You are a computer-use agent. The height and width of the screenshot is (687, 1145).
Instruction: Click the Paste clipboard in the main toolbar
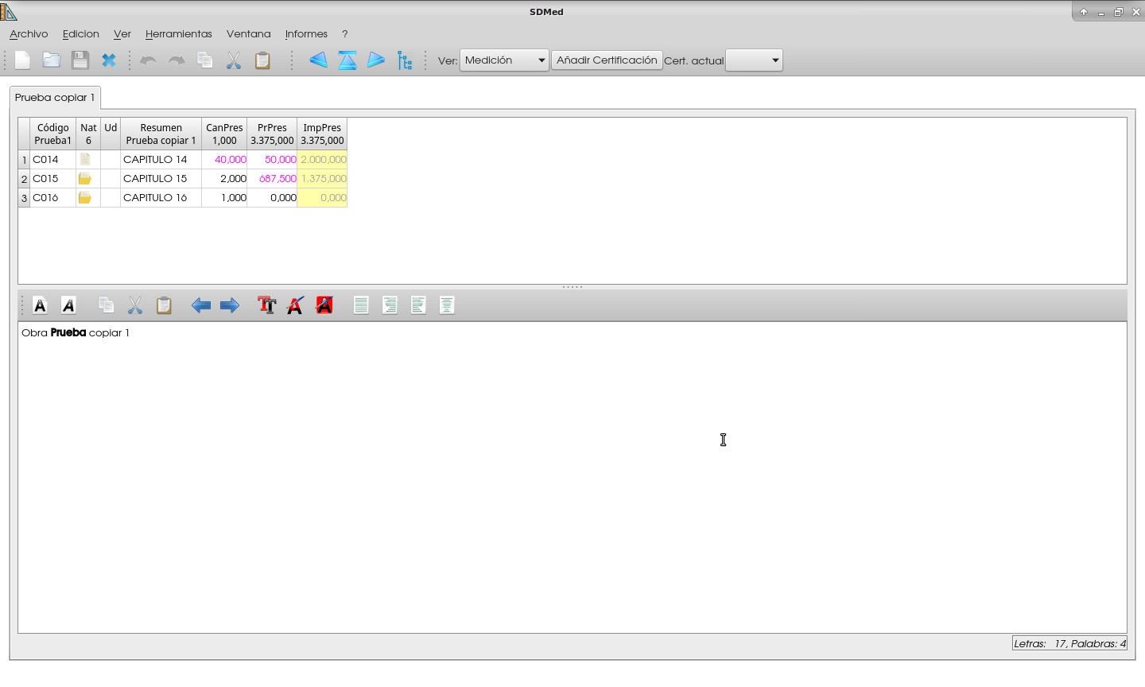262,60
